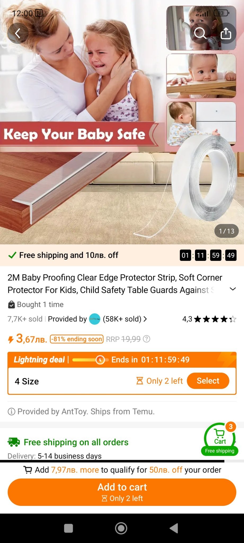Open the 4,3 star rating reviews
Viewport: 244px width, 543px height.
(x=209, y=319)
